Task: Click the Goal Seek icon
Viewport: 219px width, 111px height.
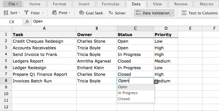Action: pyautogui.click(x=82, y=13)
